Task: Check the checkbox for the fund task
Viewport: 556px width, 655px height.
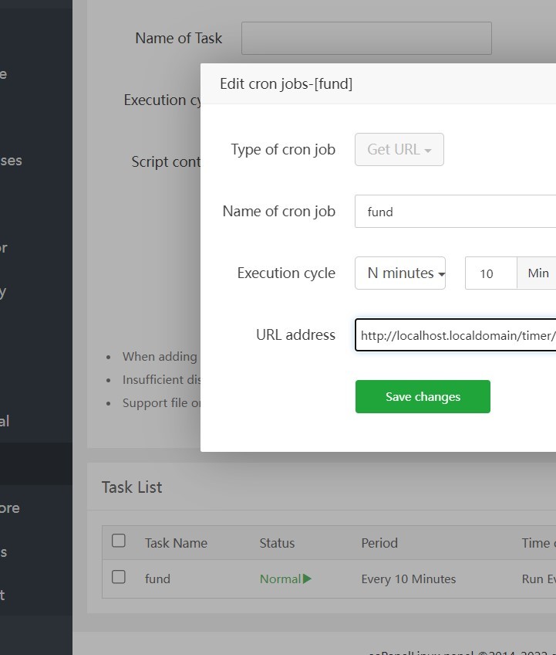Action: [x=119, y=577]
